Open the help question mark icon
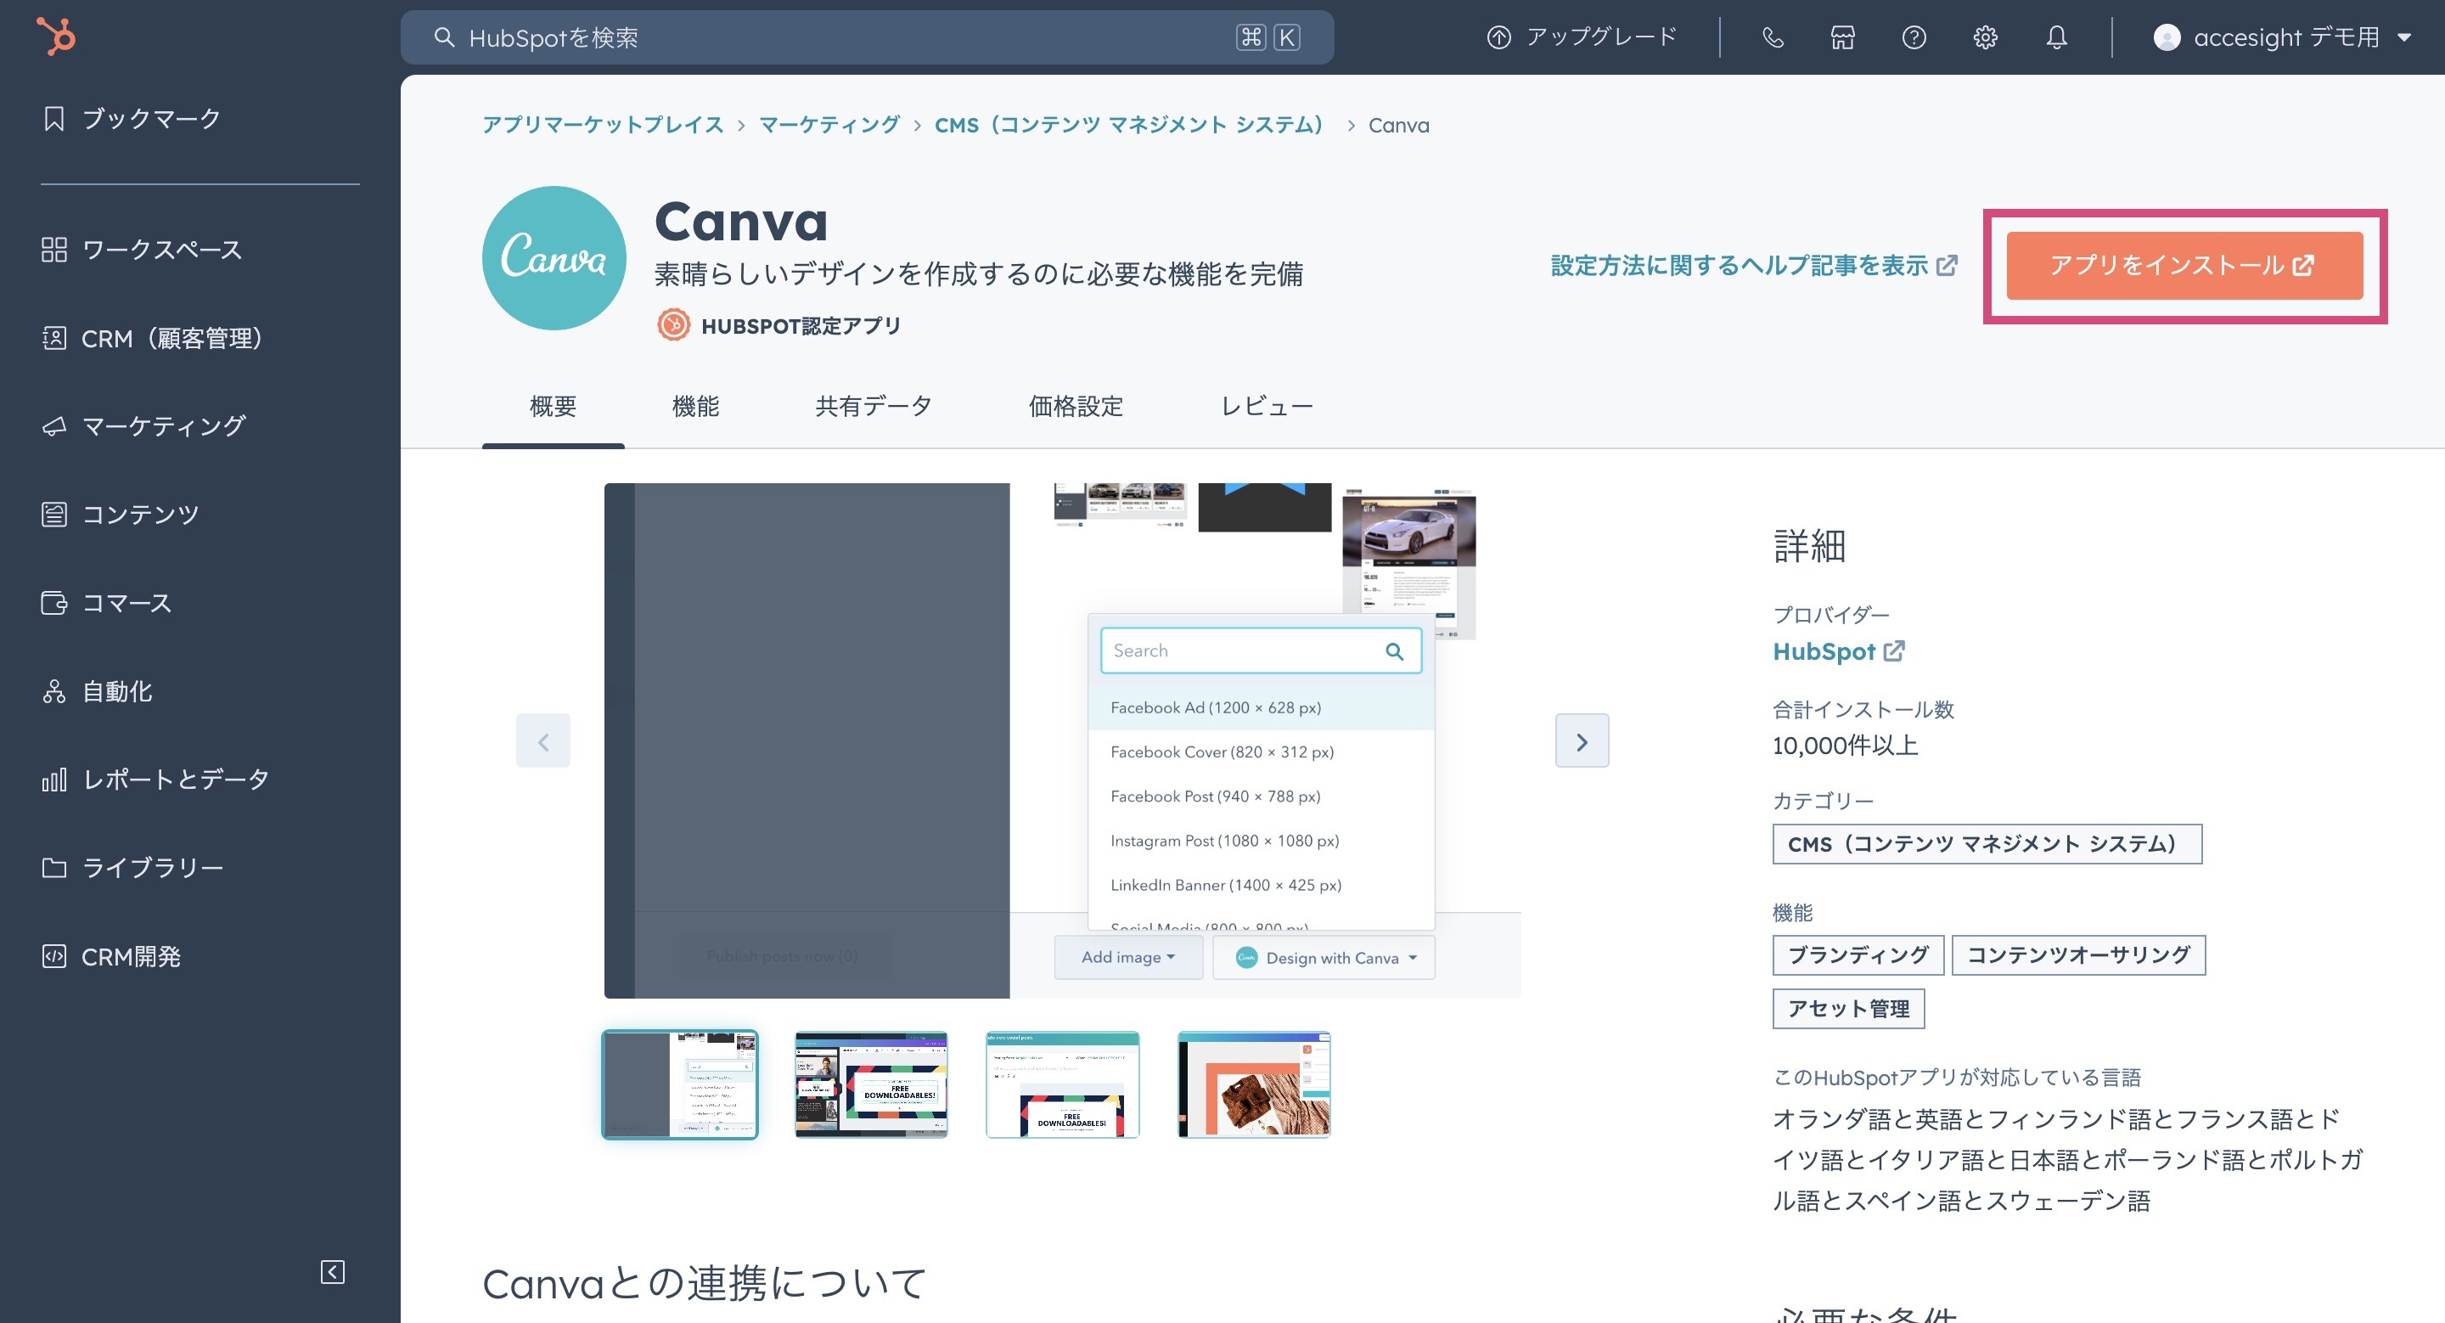 point(1914,37)
